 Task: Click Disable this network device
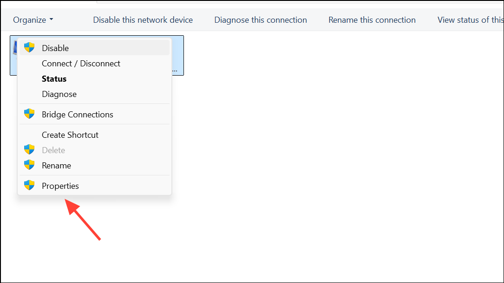click(143, 19)
